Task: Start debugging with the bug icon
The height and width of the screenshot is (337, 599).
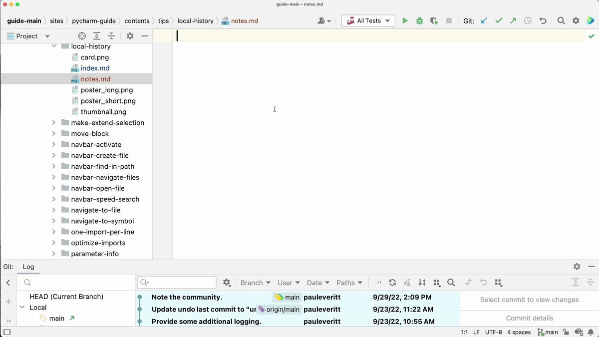Action: click(419, 20)
